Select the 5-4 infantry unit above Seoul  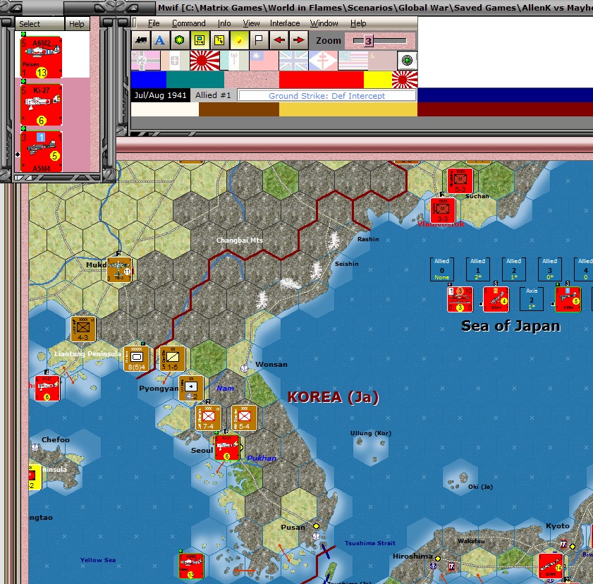tap(244, 418)
